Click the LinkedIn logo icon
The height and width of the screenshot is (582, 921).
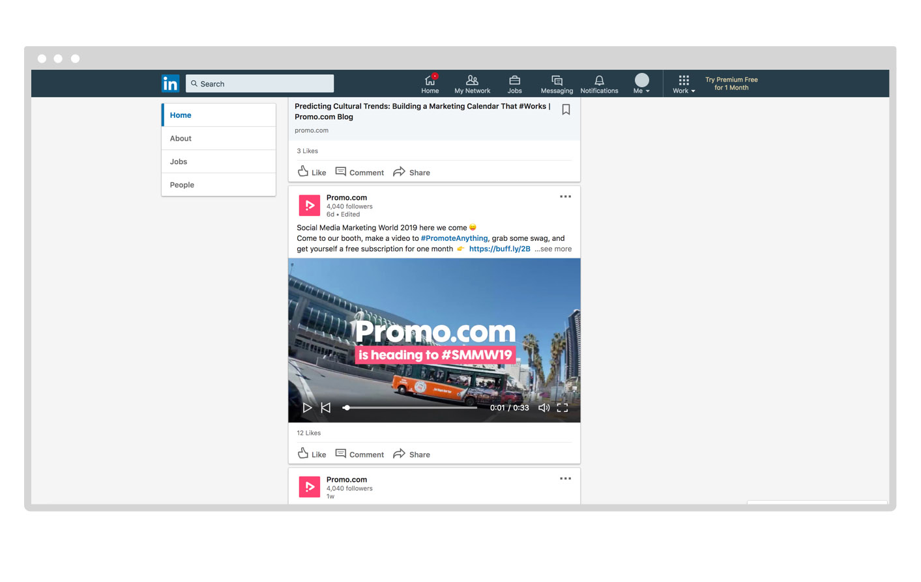coord(170,83)
